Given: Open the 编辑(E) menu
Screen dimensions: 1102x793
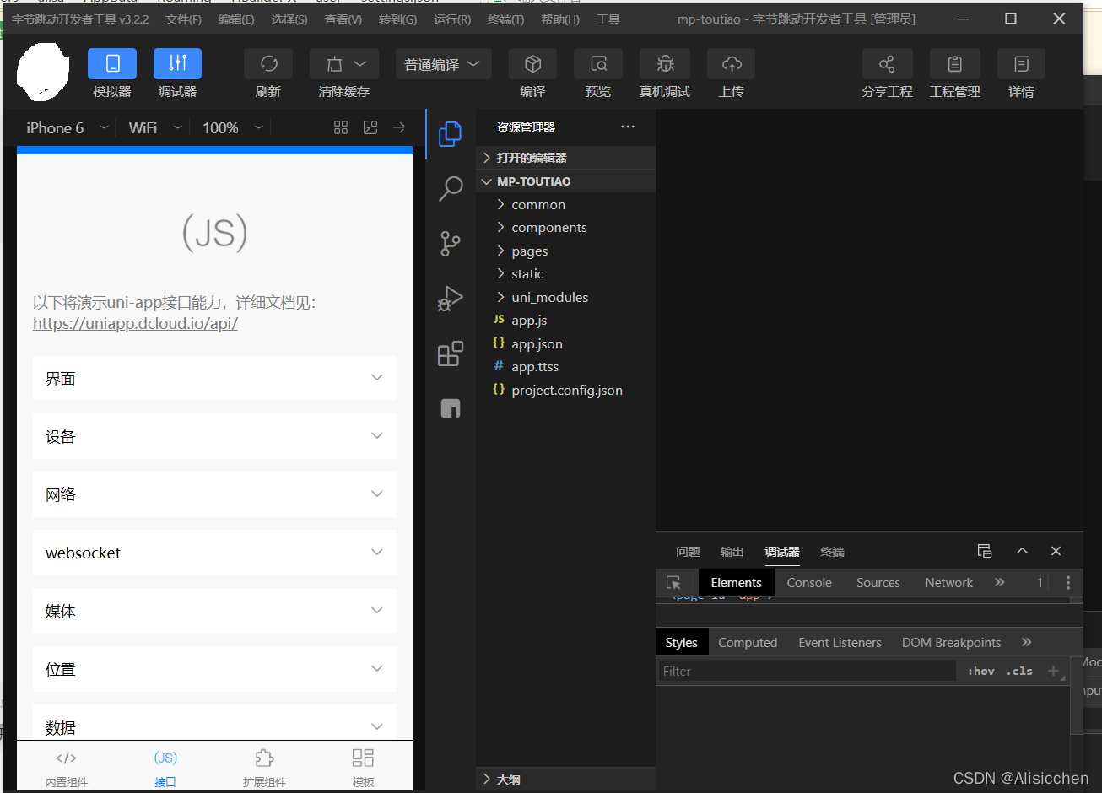Looking at the screenshot, I should click(x=236, y=19).
